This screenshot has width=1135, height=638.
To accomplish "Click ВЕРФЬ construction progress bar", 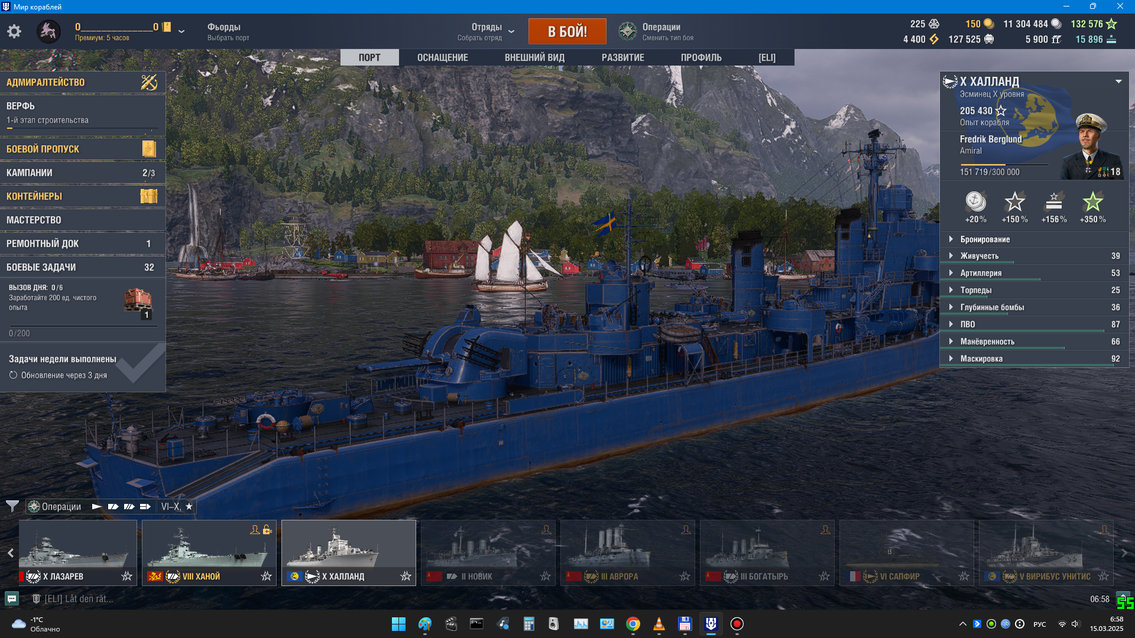I will (82, 128).
